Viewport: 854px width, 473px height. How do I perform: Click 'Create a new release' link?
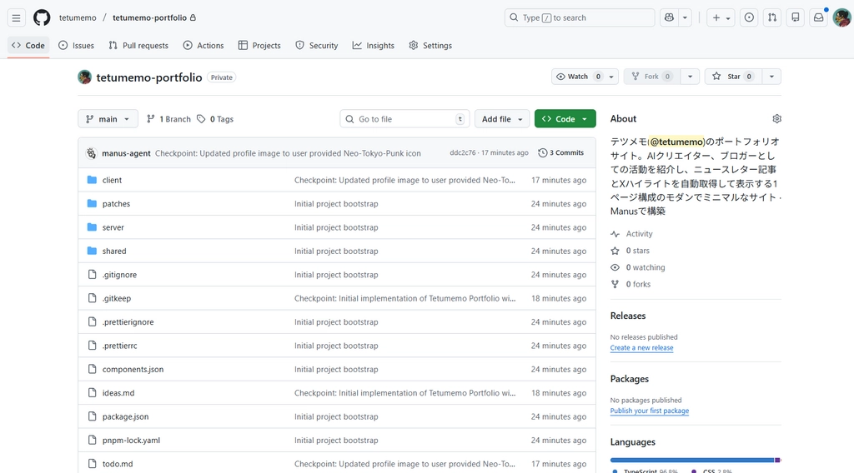coord(641,348)
